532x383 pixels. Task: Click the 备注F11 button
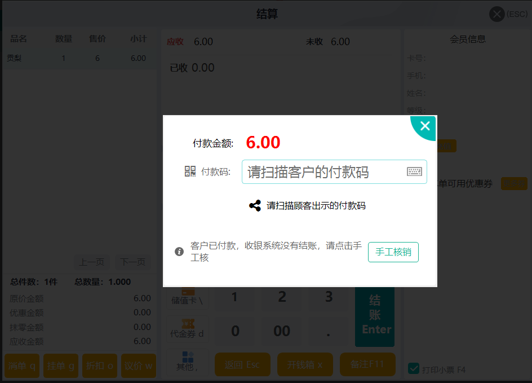[367, 364]
